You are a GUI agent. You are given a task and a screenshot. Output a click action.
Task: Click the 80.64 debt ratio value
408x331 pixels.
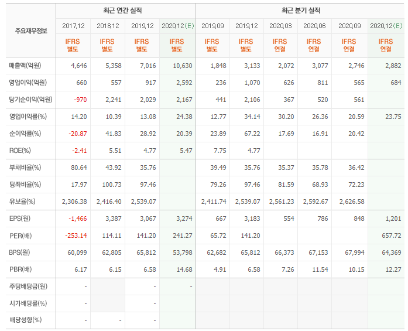coord(79,168)
